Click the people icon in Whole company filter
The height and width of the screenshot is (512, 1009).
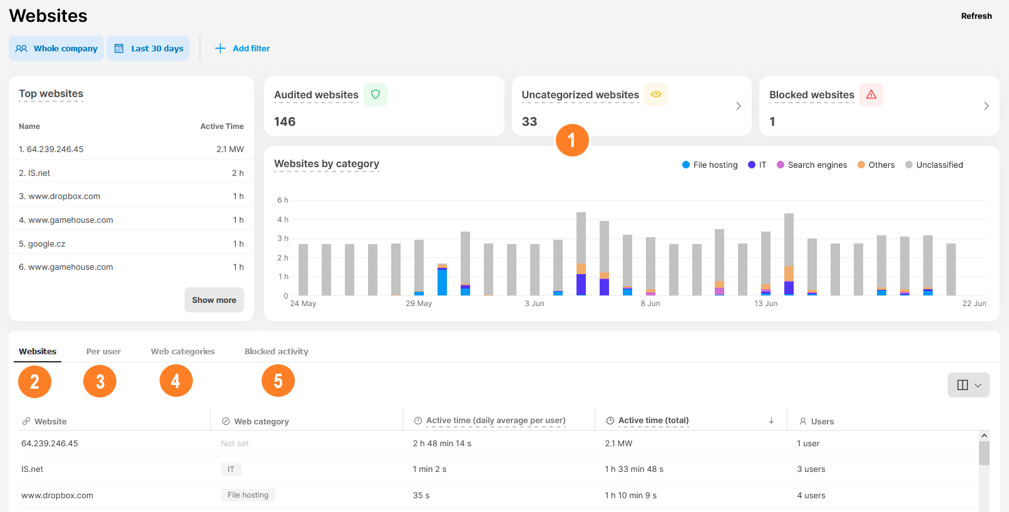pyautogui.click(x=21, y=48)
